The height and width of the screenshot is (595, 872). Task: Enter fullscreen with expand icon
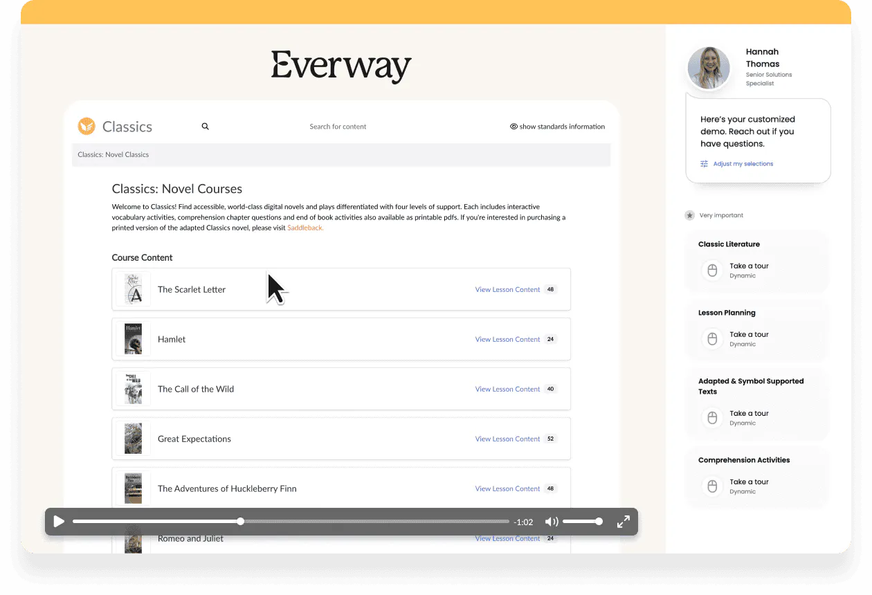click(624, 522)
